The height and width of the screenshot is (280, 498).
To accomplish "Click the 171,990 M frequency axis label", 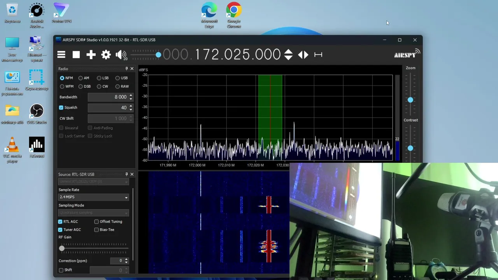I will pos(168,165).
